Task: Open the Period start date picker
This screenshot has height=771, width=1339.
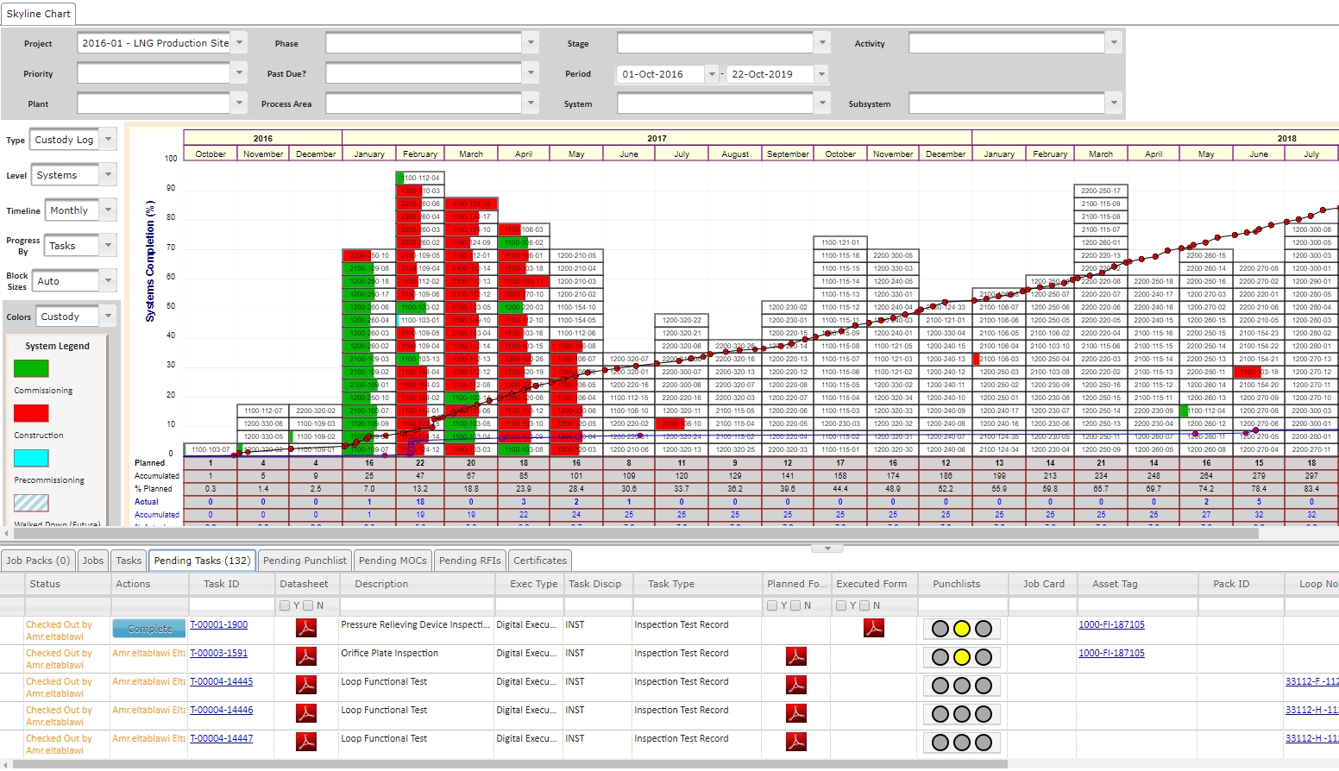Action: (712, 74)
